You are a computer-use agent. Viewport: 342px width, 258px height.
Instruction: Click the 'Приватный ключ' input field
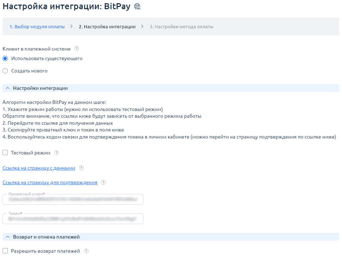coord(73,200)
